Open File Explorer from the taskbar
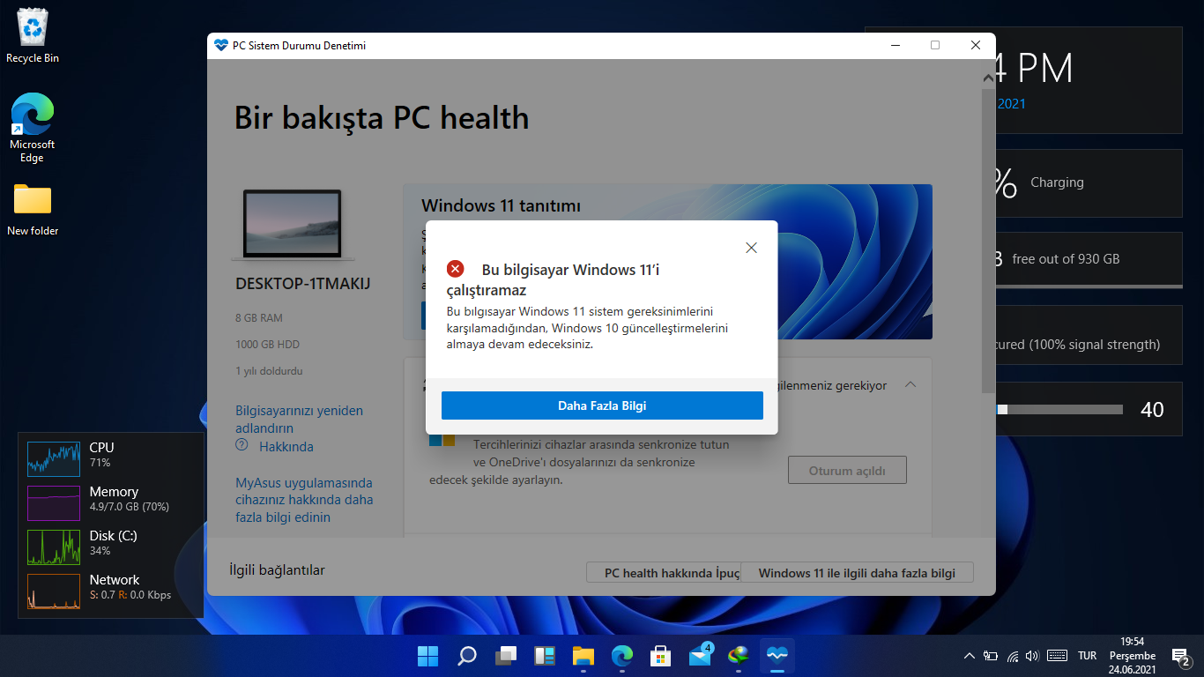The width and height of the screenshot is (1204, 677). coord(583,656)
